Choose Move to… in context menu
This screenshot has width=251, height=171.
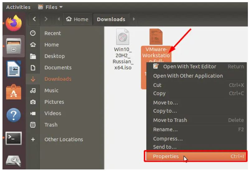coord(197,102)
